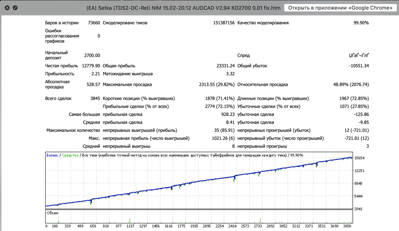The width and height of the screenshot is (399, 231).
Task: Click the chart axis value 15654
Action: click(359, 158)
